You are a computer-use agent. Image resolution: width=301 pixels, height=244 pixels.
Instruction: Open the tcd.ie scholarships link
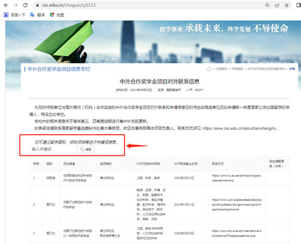(236, 233)
